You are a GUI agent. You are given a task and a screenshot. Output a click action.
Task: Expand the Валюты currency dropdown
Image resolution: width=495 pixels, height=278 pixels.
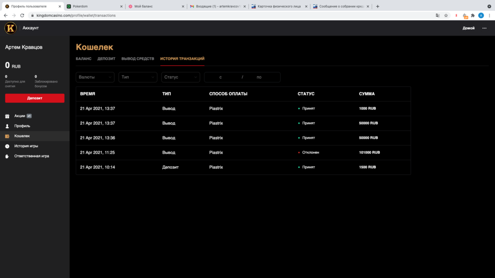click(95, 77)
